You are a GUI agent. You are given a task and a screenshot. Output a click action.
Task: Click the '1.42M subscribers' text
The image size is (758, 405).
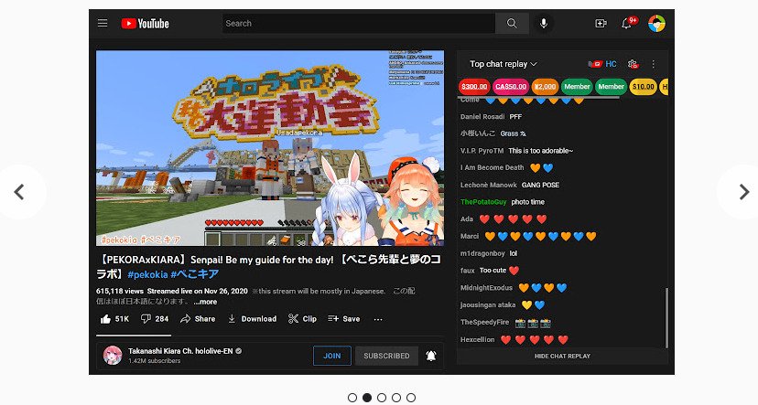click(154, 360)
